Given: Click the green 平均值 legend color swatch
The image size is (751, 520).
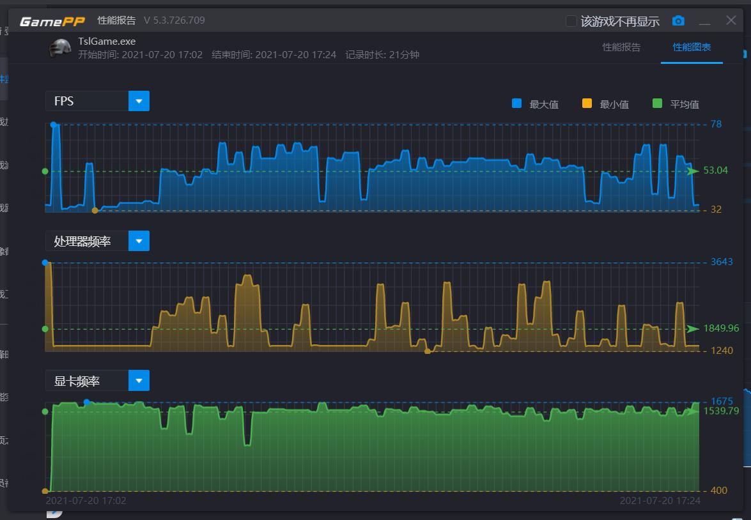Looking at the screenshot, I should pyautogui.click(x=656, y=103).
